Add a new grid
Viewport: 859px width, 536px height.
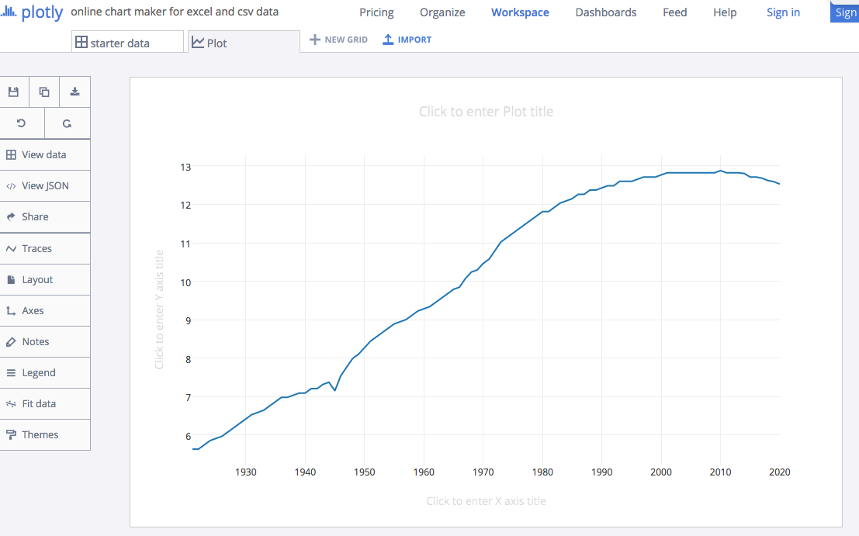[x=338, y=40]
